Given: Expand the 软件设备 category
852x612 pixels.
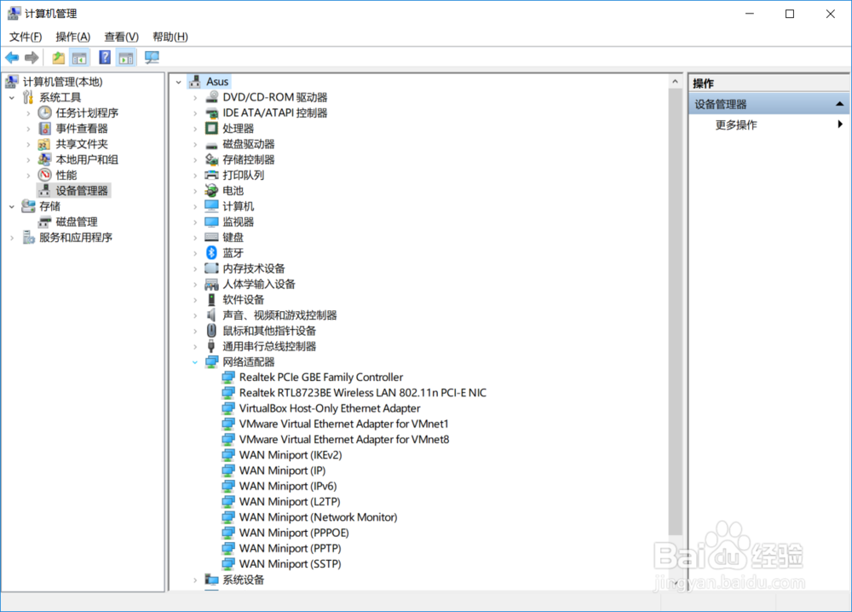Looking at the screenshot, I should pyautogui.click(x=195, y=300).
